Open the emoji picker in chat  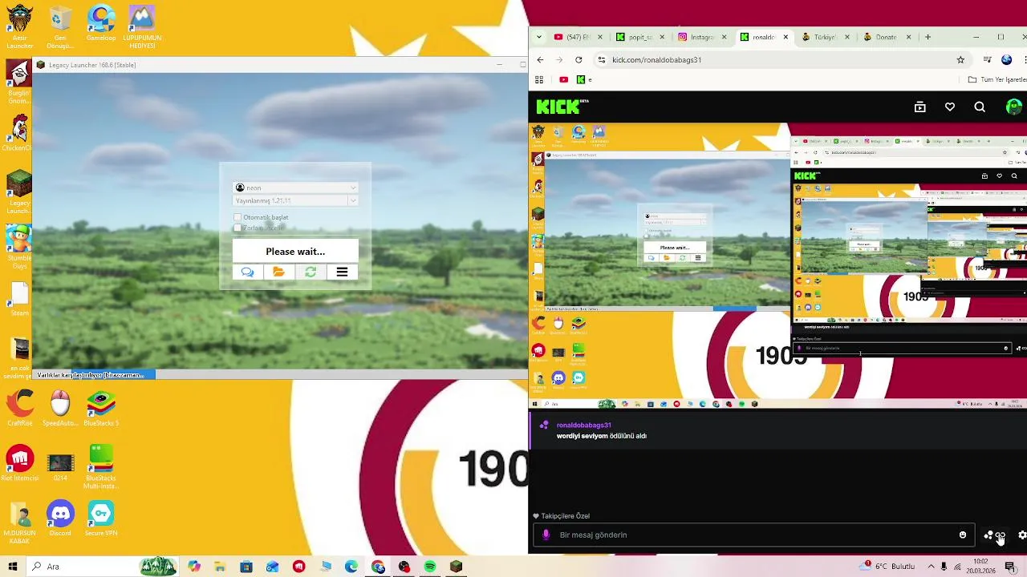[963, 535]
